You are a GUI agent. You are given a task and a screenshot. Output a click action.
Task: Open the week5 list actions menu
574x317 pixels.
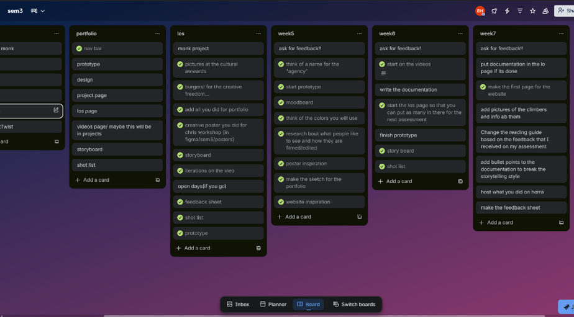359,33
